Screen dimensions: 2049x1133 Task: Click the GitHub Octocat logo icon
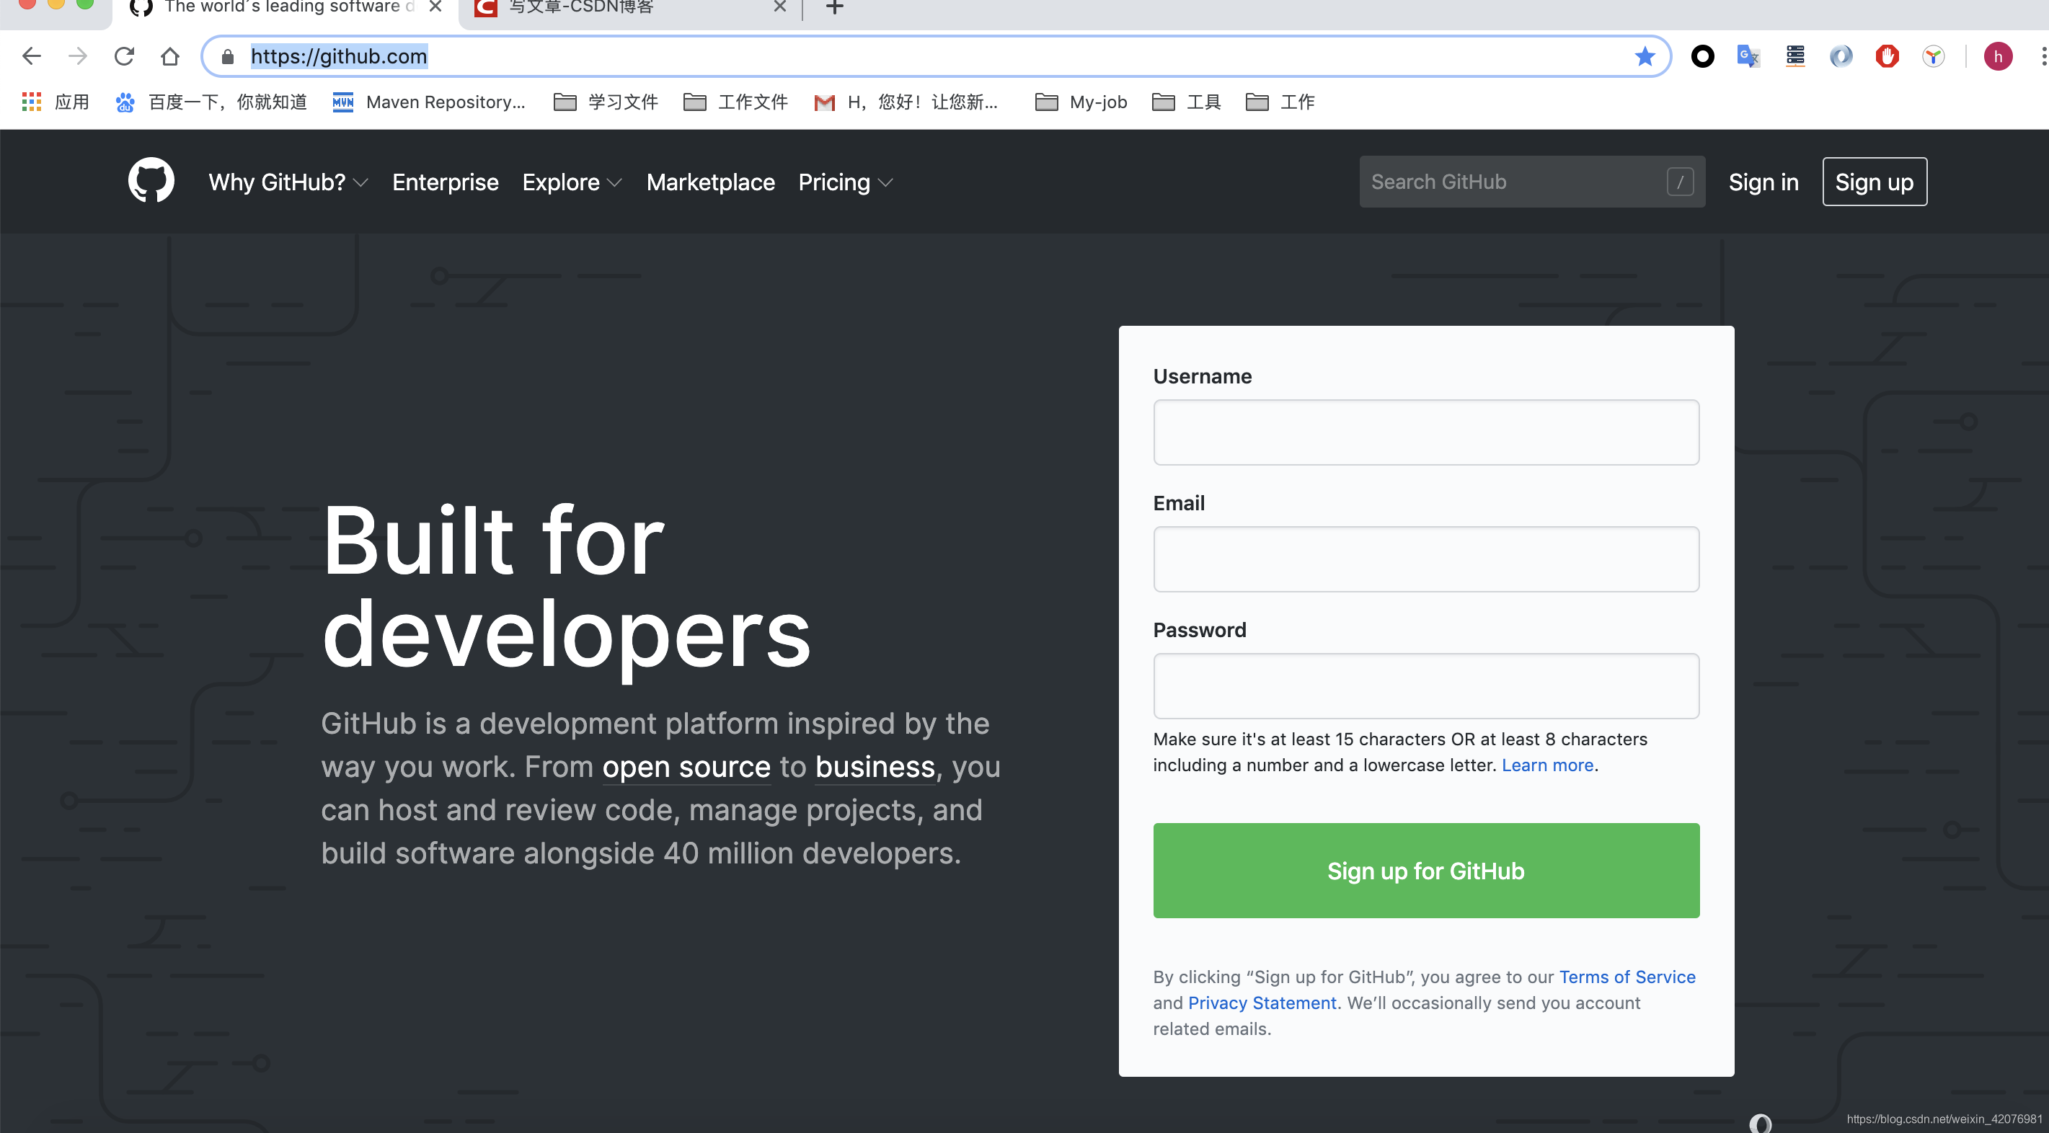[152, 182]
